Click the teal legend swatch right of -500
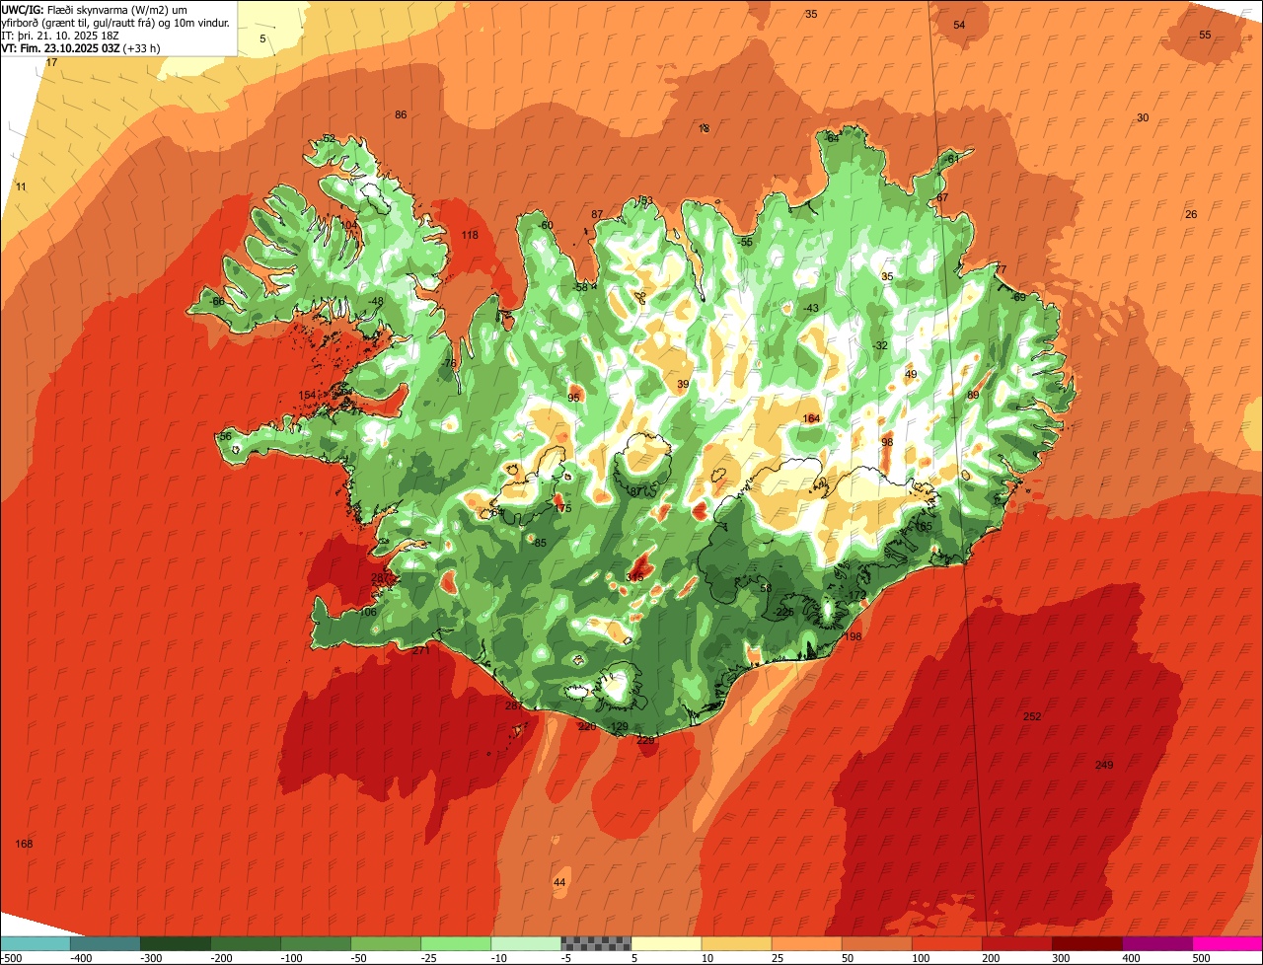Image resolution: width=1263 pixels, height=965 pixels. [x=36, y=943]
